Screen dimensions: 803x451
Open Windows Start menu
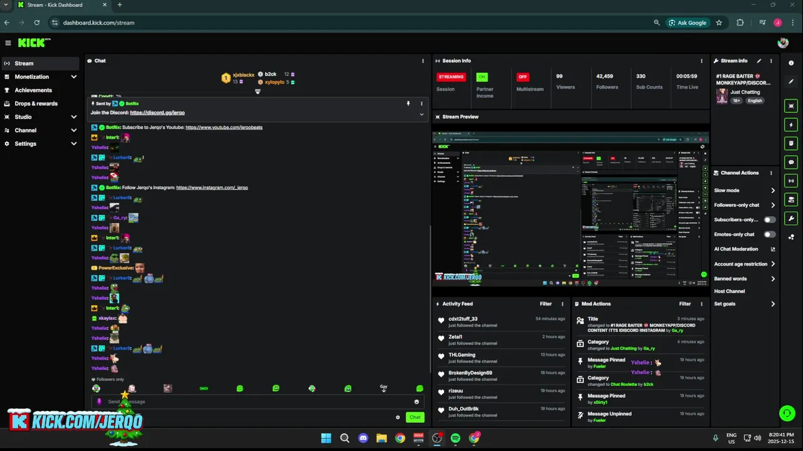326,438
